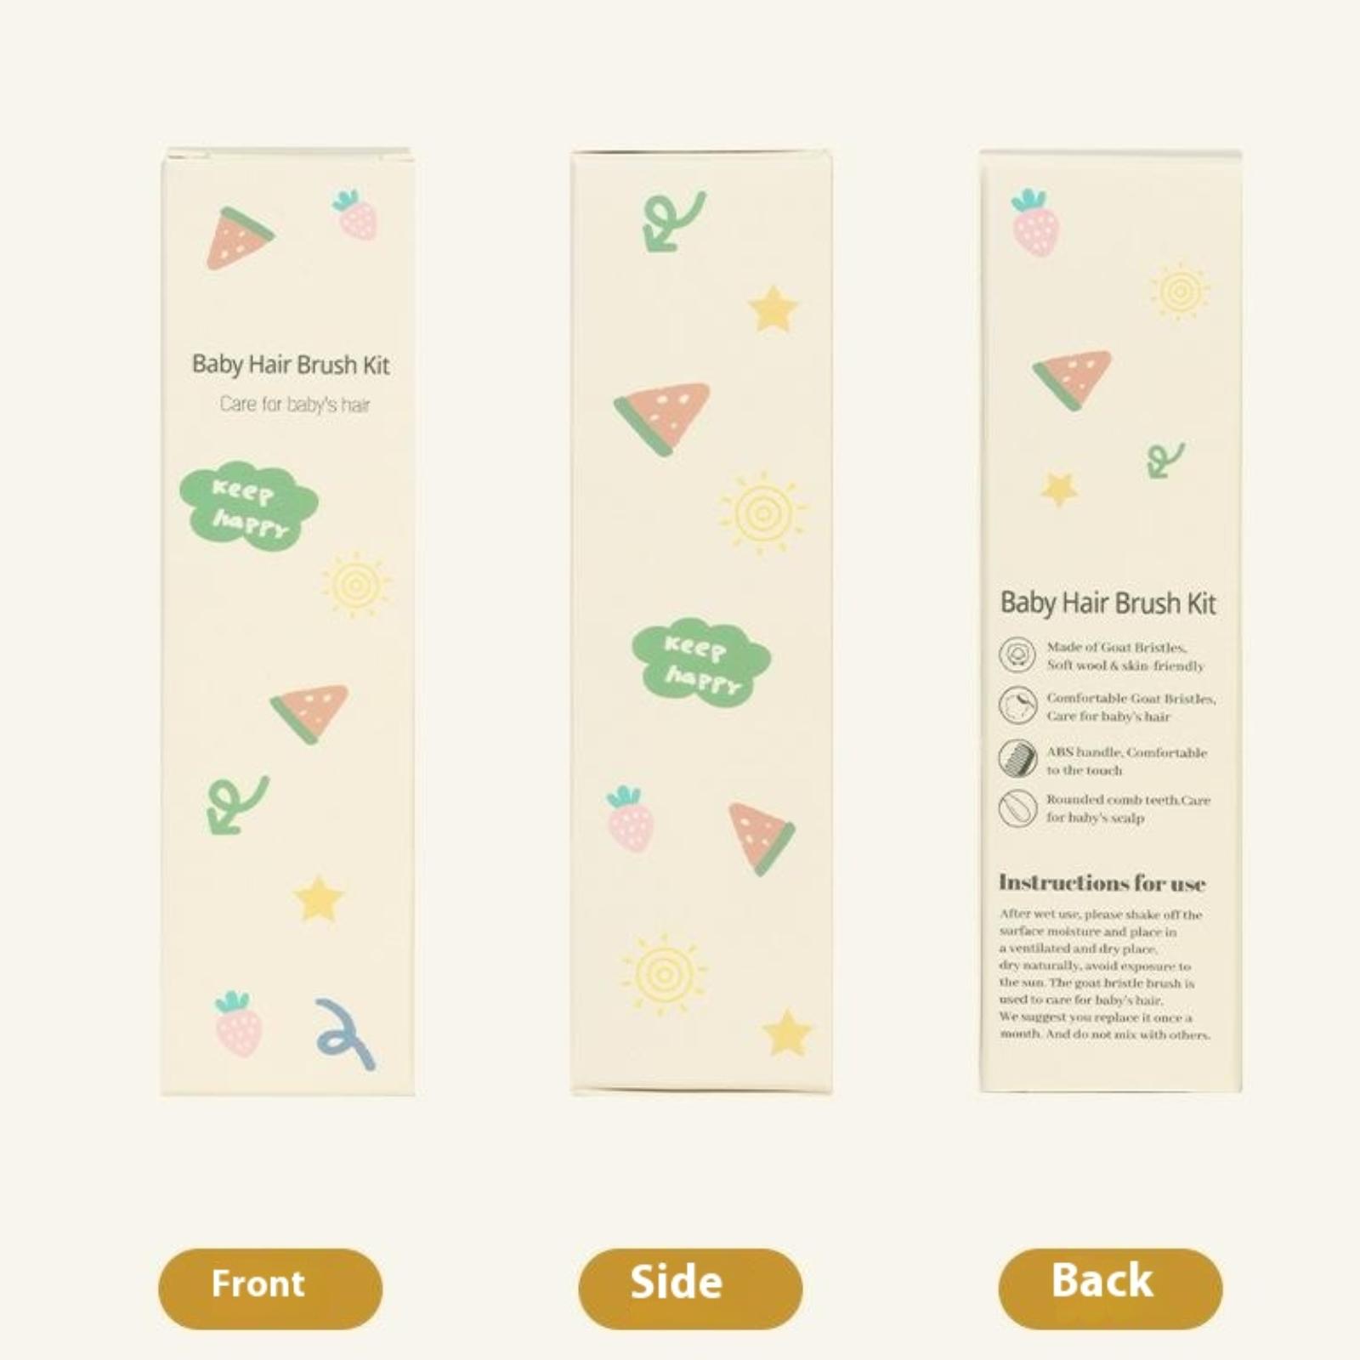1360x1360 pixels.
Task: Click the Instructions for use heading
Action: click(x=1102, y=883)
